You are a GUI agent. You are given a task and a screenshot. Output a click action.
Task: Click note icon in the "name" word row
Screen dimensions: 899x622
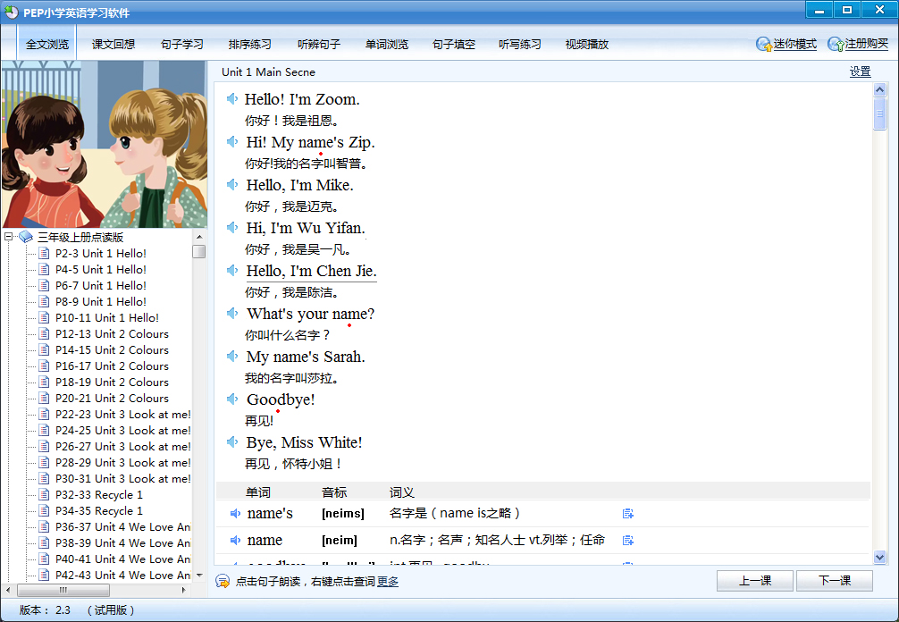click(x=628, y=540)
